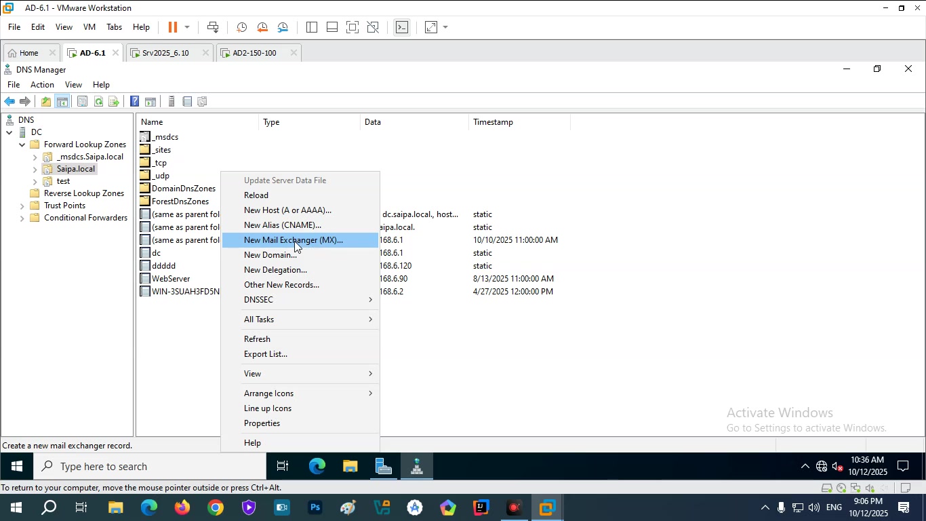This screenshot has height=521, width=926.
Task: Take a snapshot of this virtual machine
Action: coord(241,27)
